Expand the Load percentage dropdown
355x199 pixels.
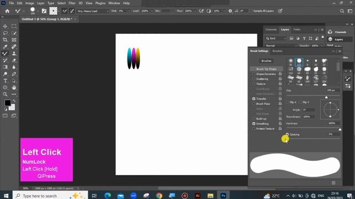coord(151,11)
